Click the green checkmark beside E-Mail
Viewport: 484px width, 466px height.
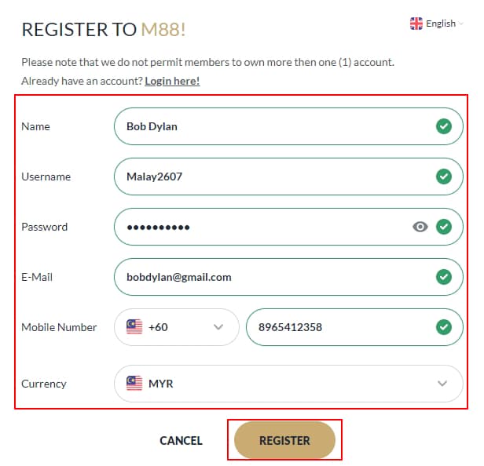point(444,277)
